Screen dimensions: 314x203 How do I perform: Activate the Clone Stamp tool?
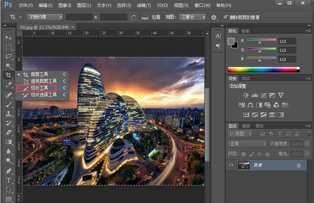9,113
